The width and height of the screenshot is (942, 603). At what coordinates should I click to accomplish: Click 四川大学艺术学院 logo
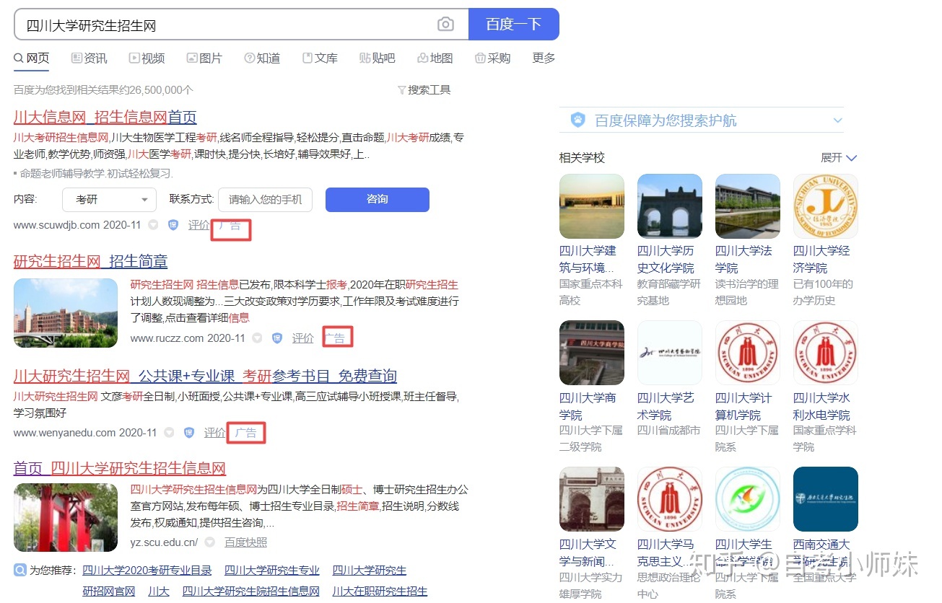click(x=670, y=353)
